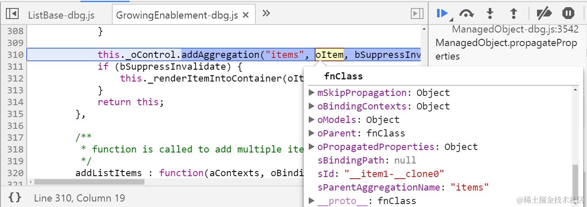Toggle the file navigator sidebar icon
Screen dimensions: 587x207
(x=12, y=14)
